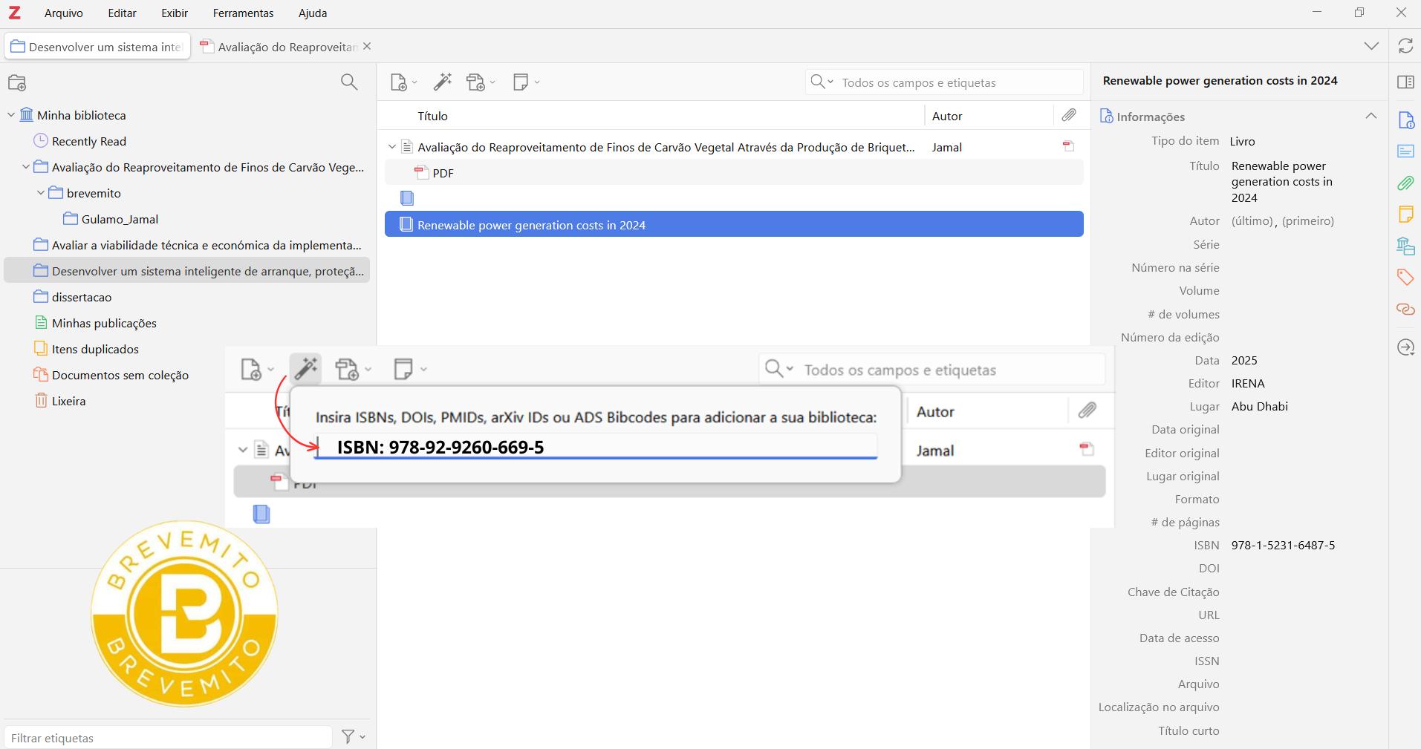Image resolution: width=1421 pixels, height=749 pixels.
Task: Open the Ferramentas menu
Action: coord(243,13)
